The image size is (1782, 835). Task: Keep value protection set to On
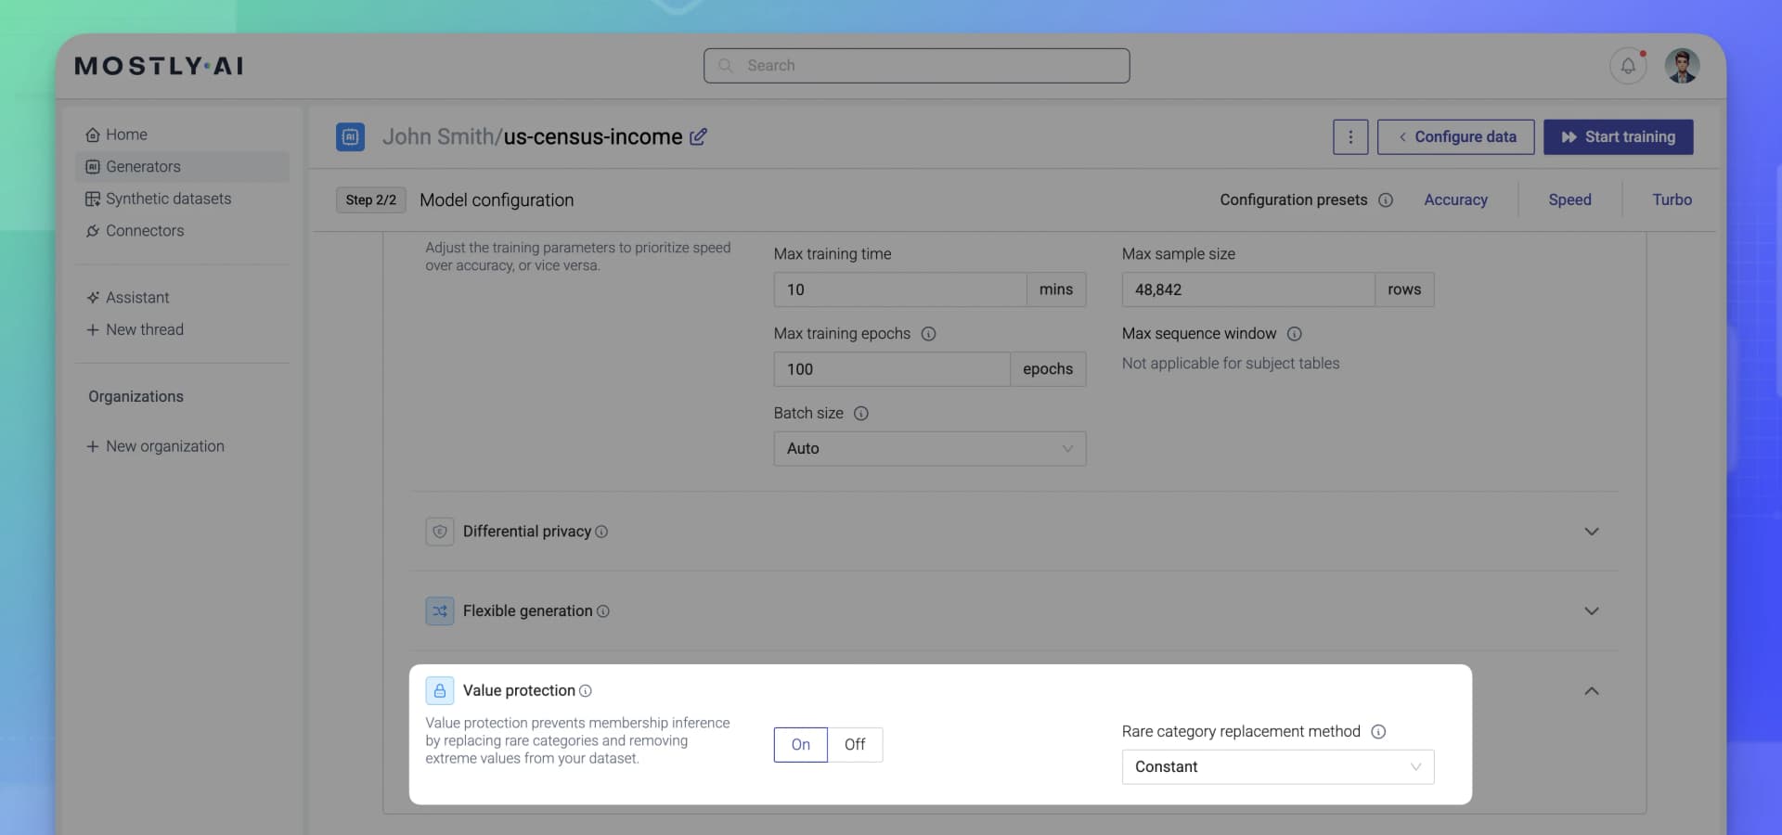(799, 744)
